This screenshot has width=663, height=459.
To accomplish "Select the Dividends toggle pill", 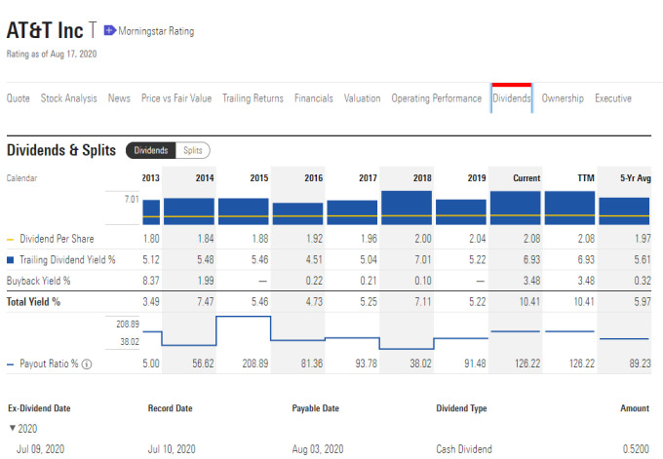I will tap(151, 150).
